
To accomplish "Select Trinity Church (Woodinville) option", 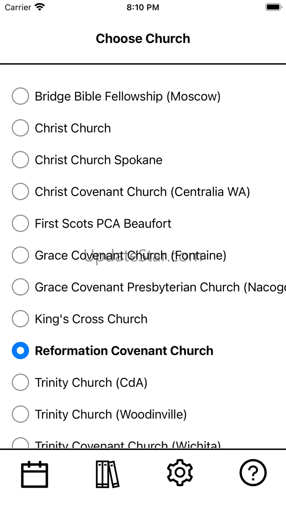I will 21,414.
